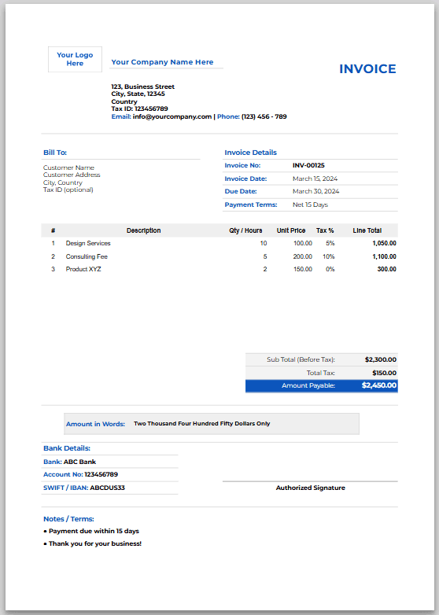
Task: Click the 'Tax %' column header
Action: (x=325, y=230)
